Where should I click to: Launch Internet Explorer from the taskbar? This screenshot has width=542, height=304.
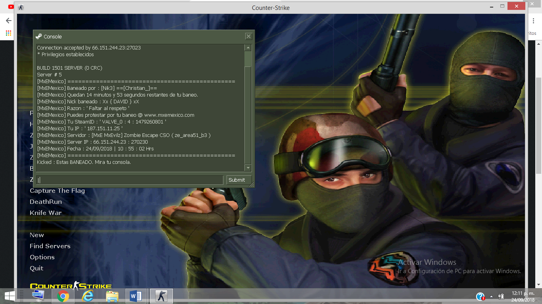click(x=88, y=296)
